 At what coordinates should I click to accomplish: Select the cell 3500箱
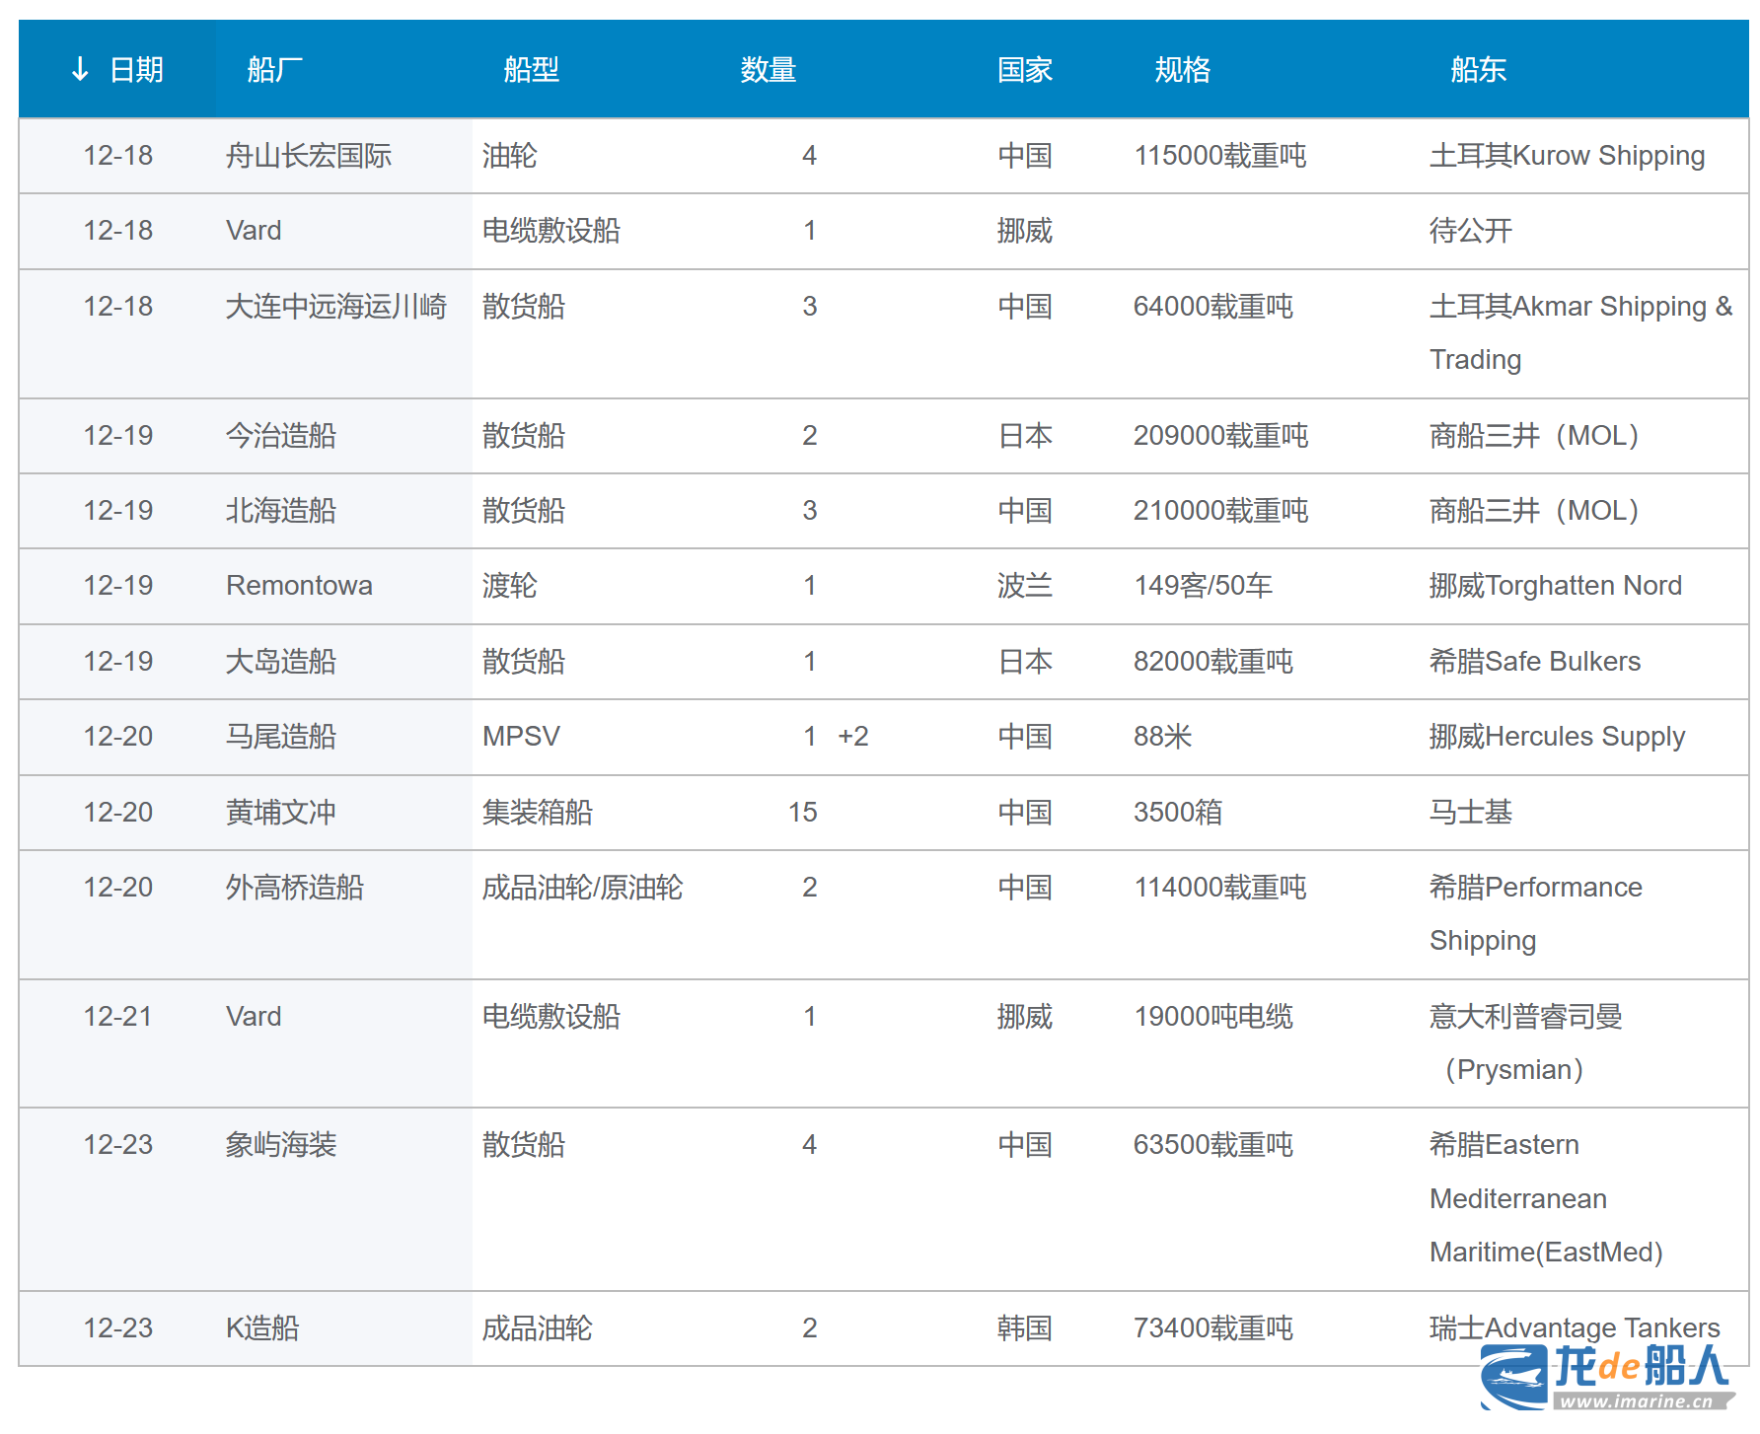(1178, 813)
